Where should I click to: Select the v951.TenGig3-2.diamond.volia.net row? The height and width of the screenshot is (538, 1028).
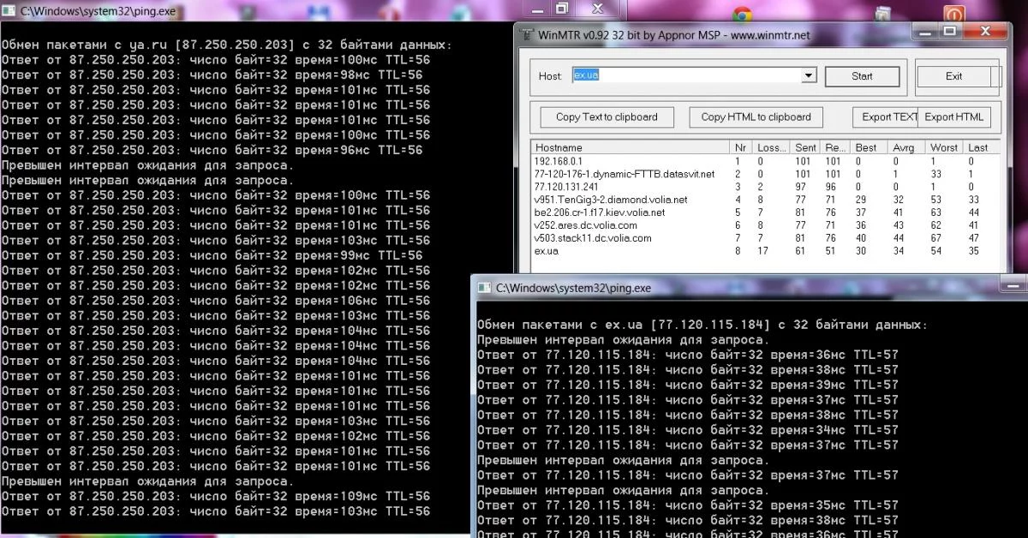(766, 200)
